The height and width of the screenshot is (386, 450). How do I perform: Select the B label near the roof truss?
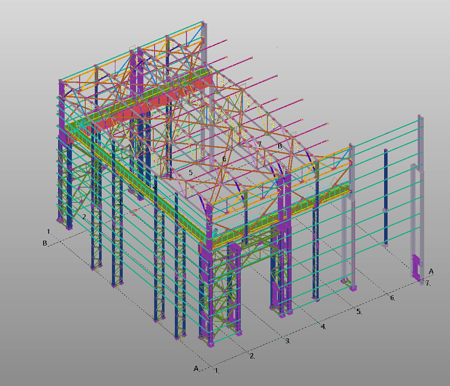click(x=279, y=146)
